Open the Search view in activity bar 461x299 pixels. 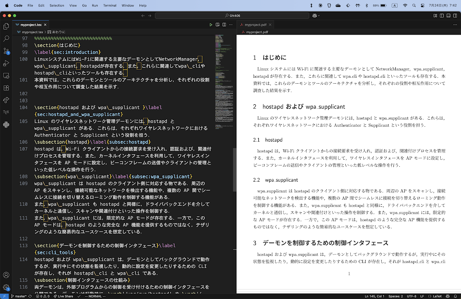point(6,39)
